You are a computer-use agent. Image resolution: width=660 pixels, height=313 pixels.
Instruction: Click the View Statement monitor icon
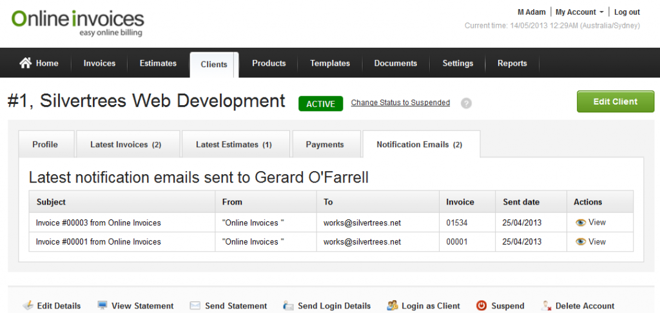pyautogui.click(x=102, y=306)
